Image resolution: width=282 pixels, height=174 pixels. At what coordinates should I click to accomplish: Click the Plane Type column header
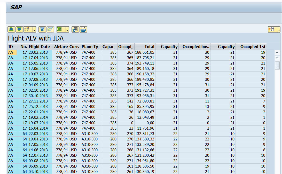[90, 47]
